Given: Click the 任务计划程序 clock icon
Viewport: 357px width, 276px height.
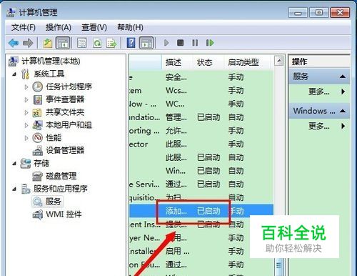Looking at the screenshot, I should (38, 87).
